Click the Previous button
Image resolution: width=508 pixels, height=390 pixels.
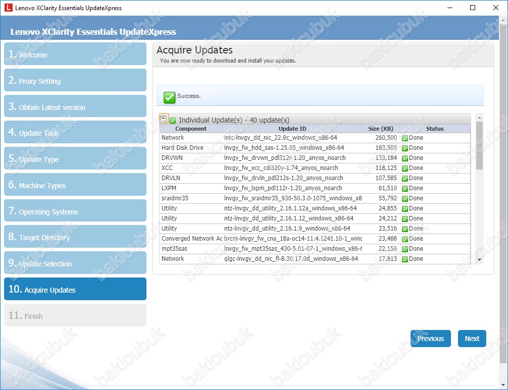click(431, 339)
